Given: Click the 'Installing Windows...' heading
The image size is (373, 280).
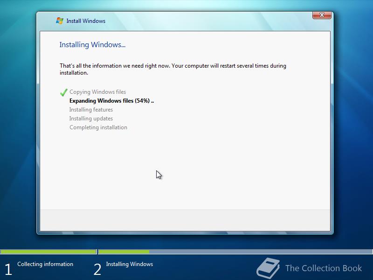Looking at the screenshot, I should point(92,45).
